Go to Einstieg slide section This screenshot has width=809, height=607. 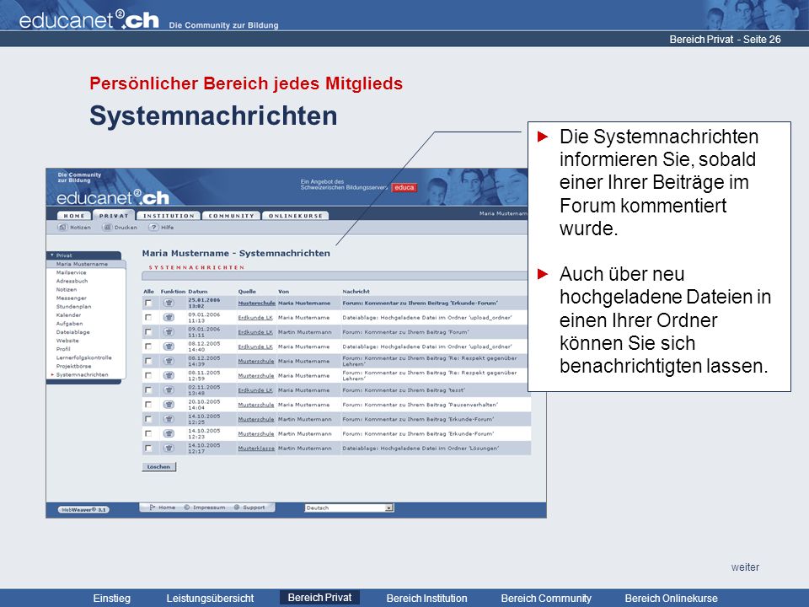[x=112, y=599]
